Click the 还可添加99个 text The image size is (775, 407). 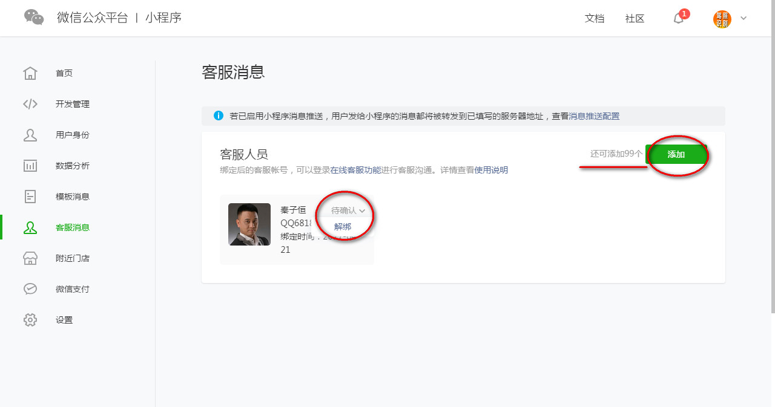(x=616, y=154)
